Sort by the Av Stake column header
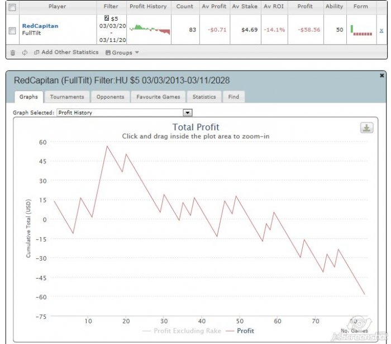This screenshot has width=391, height=344. (x=245, y=7)
